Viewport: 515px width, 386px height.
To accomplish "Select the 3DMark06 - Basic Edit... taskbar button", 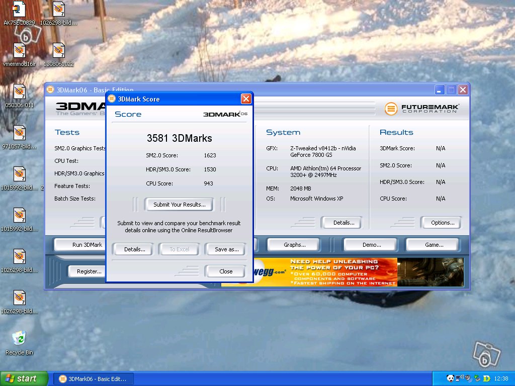I will 94,379.
